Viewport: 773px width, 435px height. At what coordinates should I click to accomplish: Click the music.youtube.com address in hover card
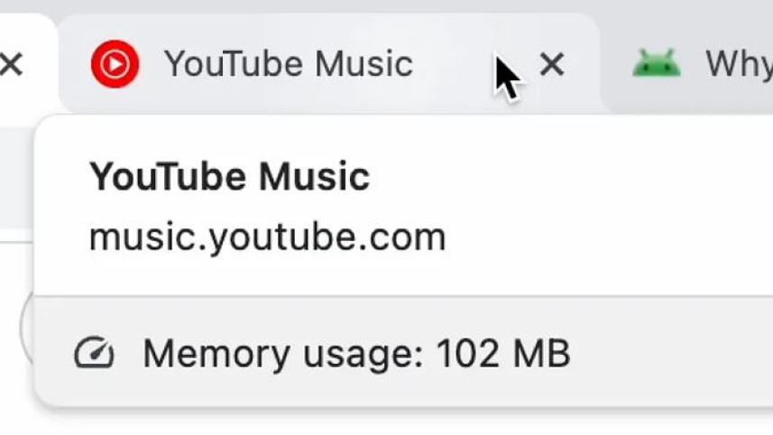coord(267,237)
